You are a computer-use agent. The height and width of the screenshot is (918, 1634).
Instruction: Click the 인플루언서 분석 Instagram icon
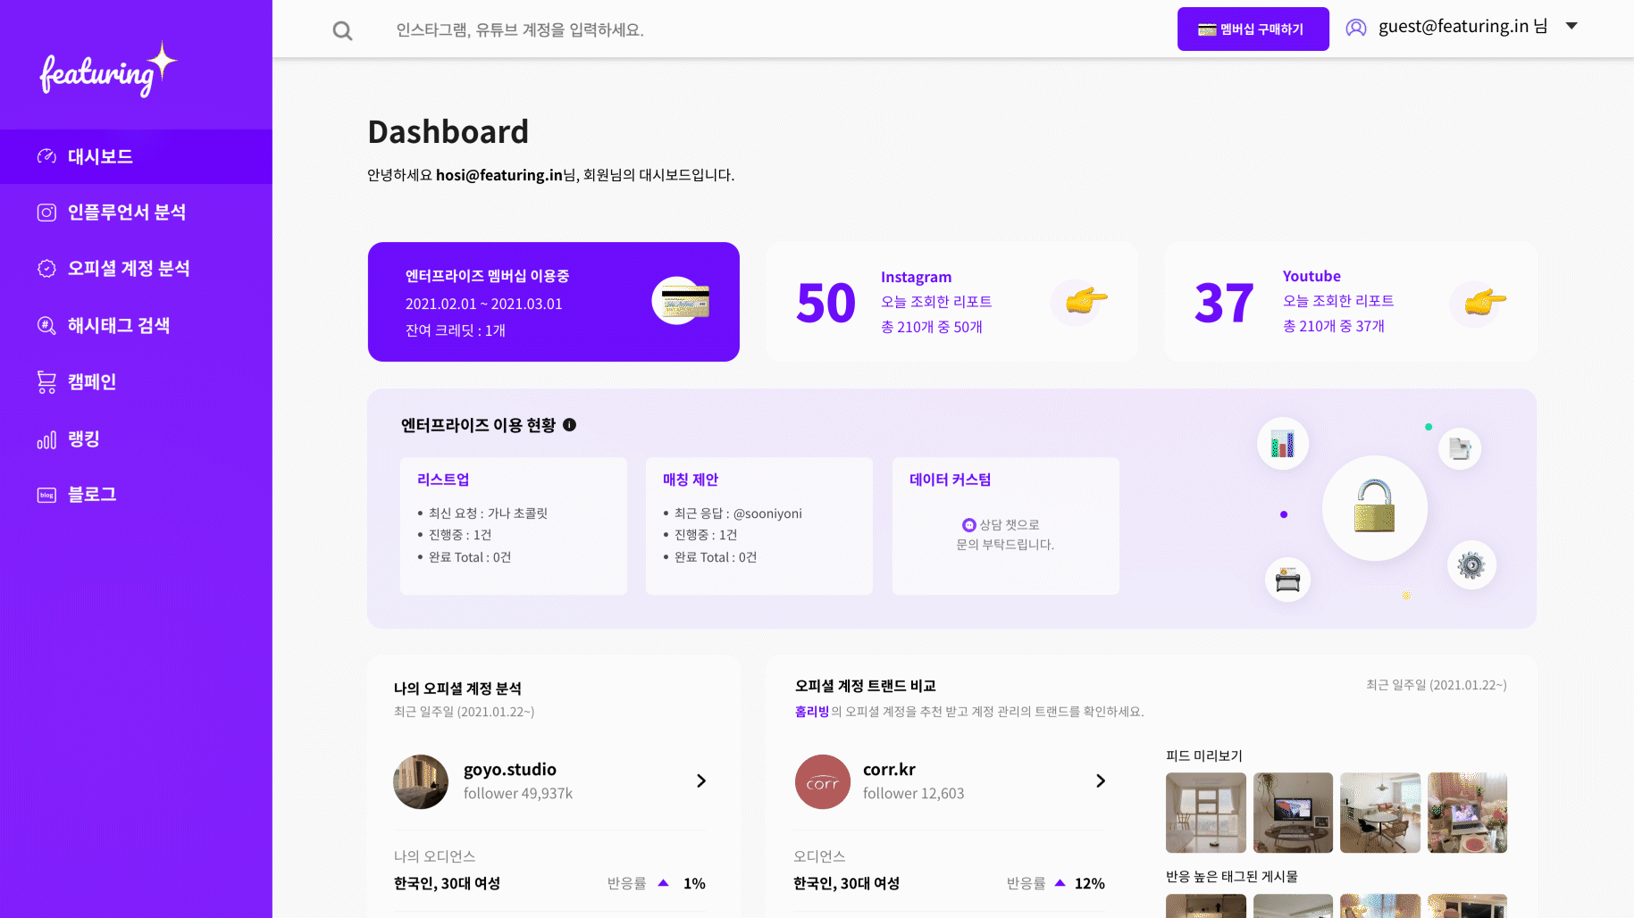(x=46, y=213)
